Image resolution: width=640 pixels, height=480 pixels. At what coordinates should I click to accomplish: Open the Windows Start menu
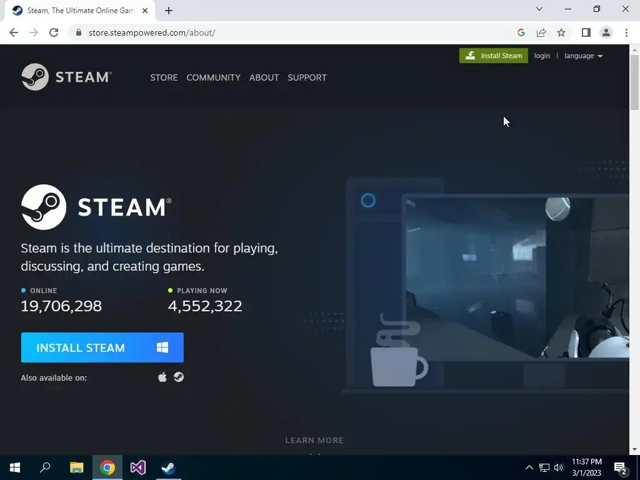tap(15, 467)
